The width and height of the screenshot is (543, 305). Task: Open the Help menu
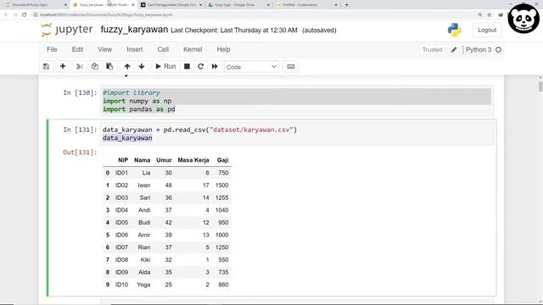point(223,49)
